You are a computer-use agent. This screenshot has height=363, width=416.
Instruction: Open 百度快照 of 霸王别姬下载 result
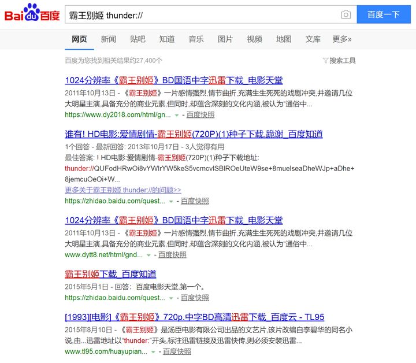(x=195, y=298)
